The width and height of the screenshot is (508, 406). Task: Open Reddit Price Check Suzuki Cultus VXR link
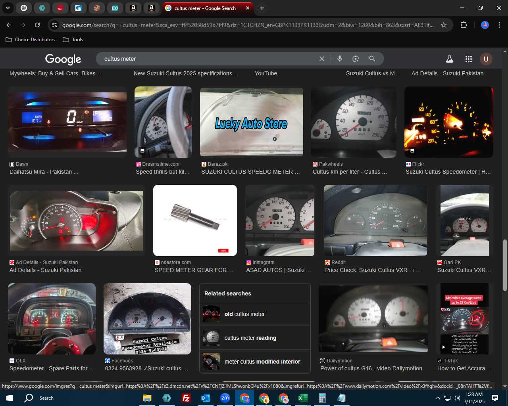[x=373, y=270]
